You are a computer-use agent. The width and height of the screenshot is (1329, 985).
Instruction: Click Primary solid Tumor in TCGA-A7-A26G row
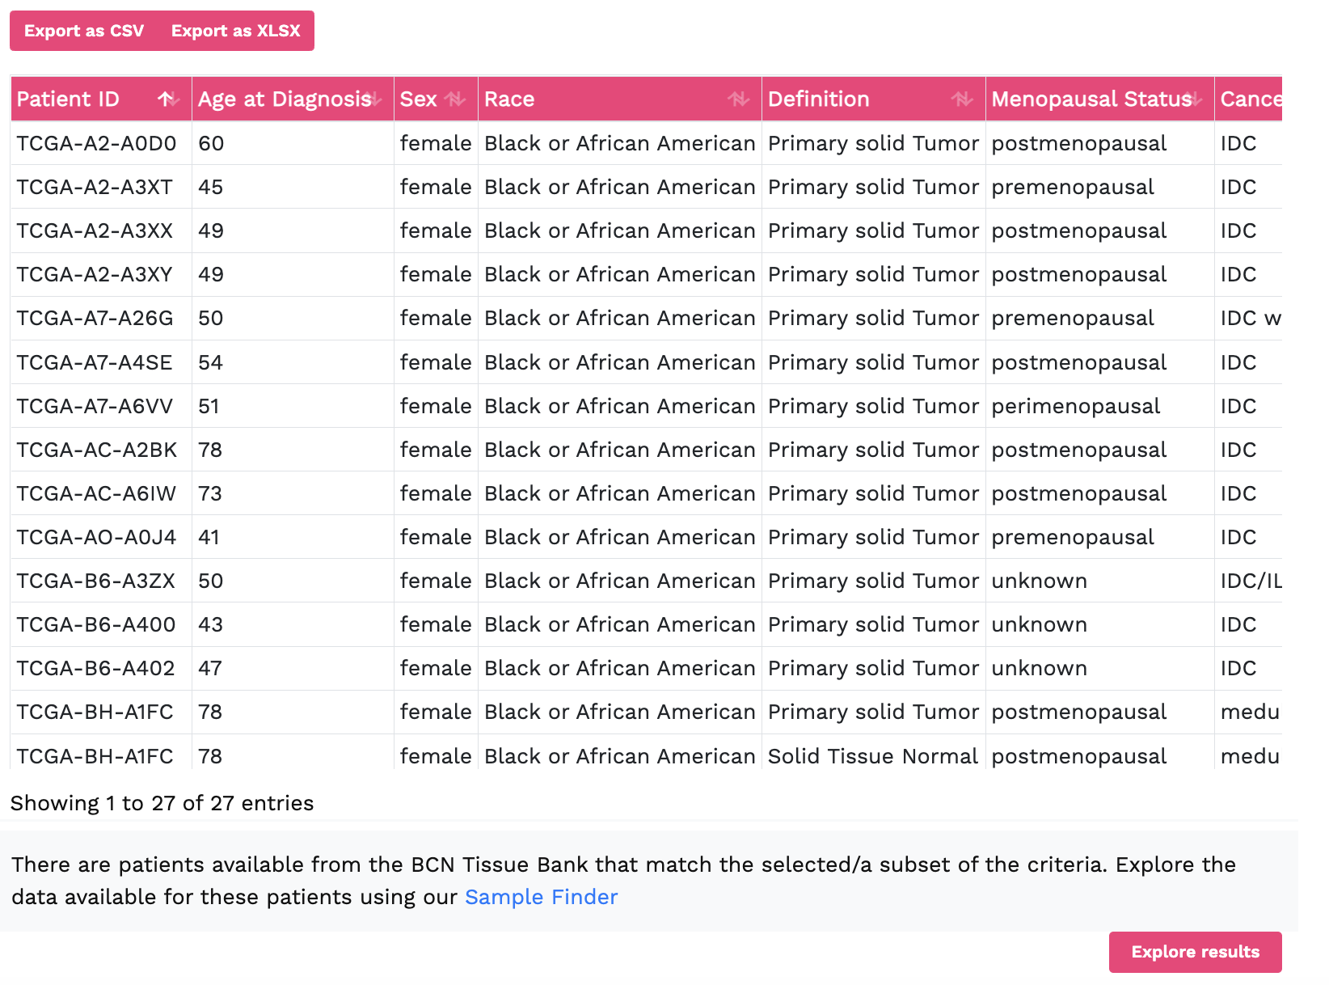tap(873, 318)
